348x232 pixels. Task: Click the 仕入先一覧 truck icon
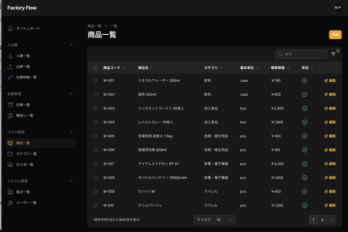point(10,165)
